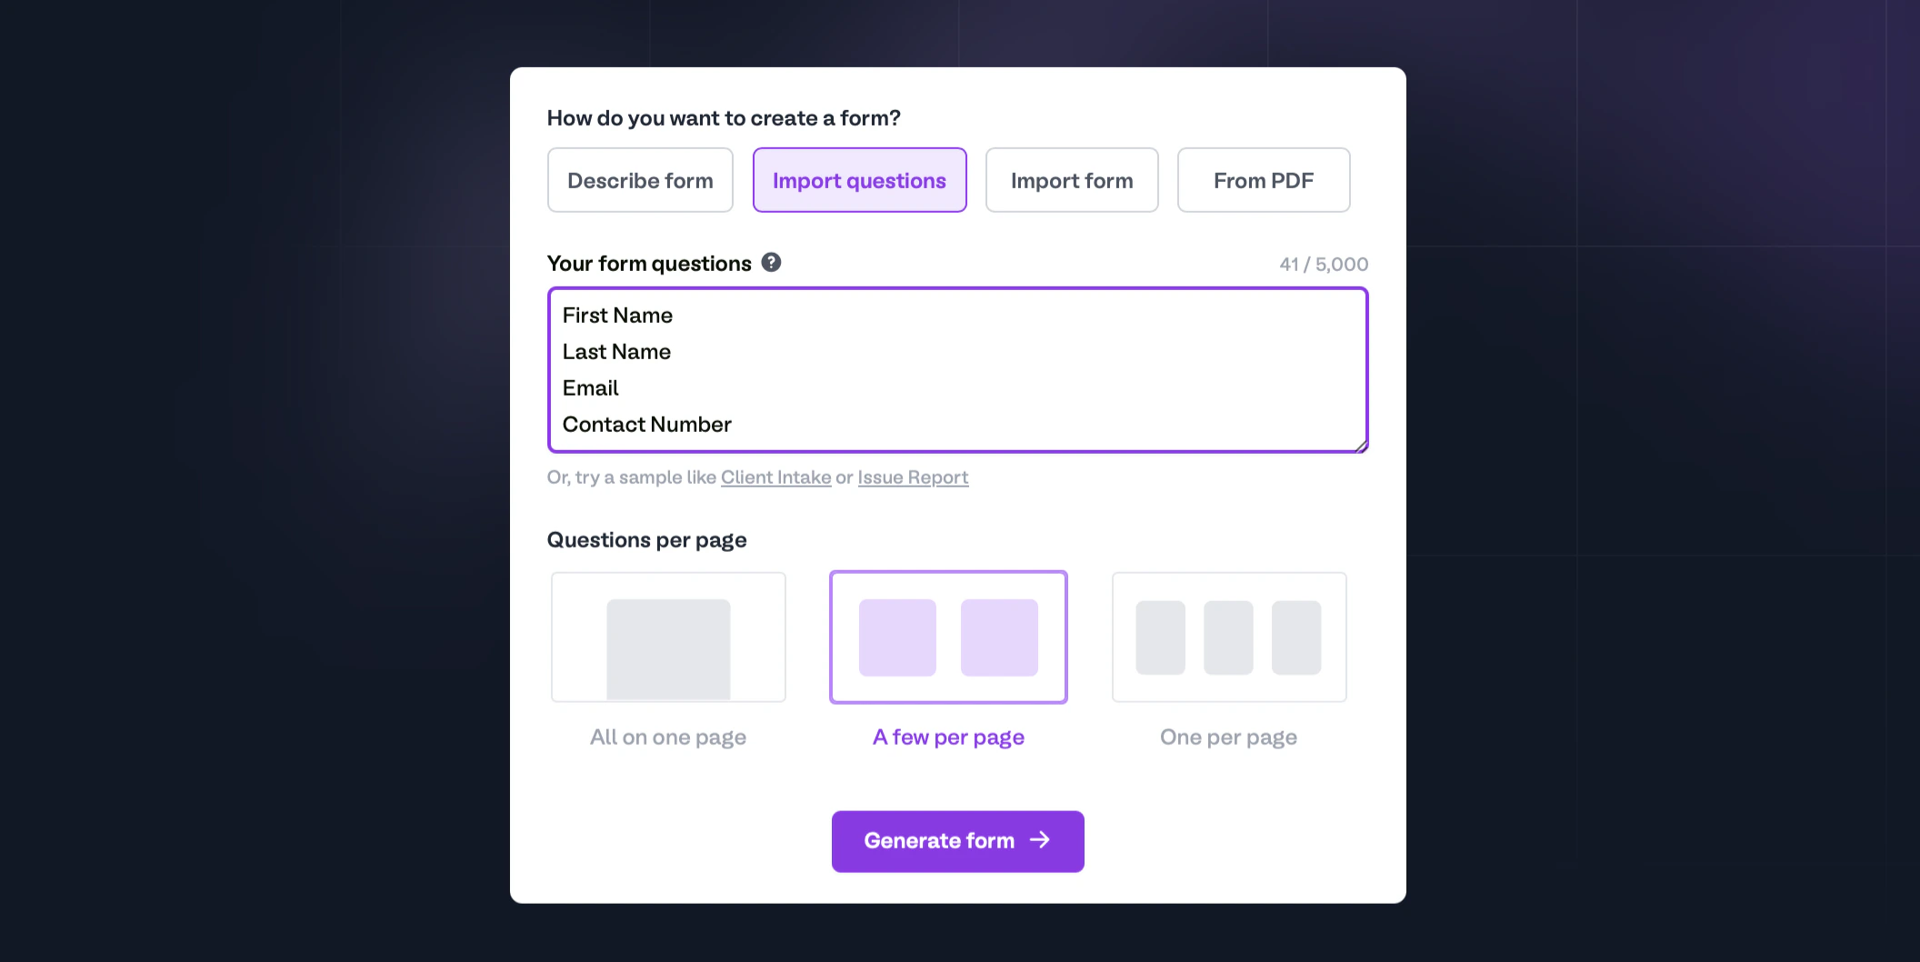The width and height of the screenshot is (1920, 962).
Task: Click the 41/5,000 character counter
Action: [1324, 264]
